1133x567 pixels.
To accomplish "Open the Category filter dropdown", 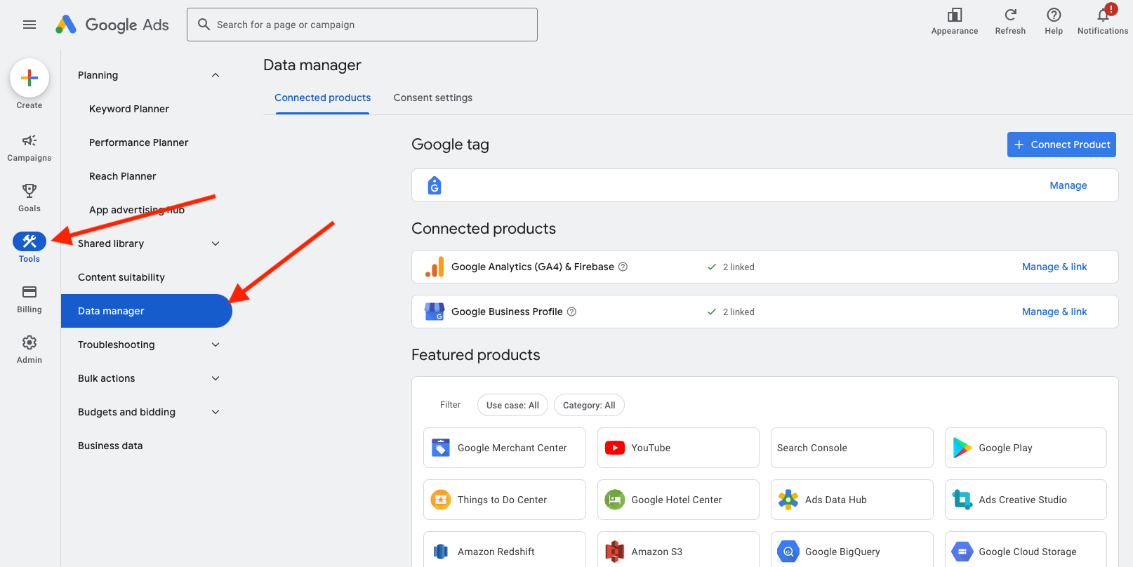I will [x=589, y=405].
